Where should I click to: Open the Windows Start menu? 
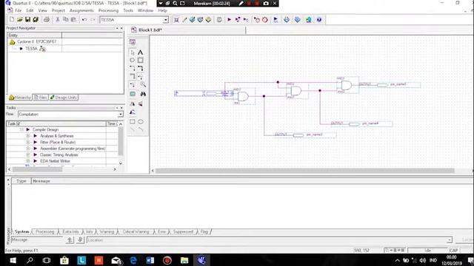pos(13,260)
